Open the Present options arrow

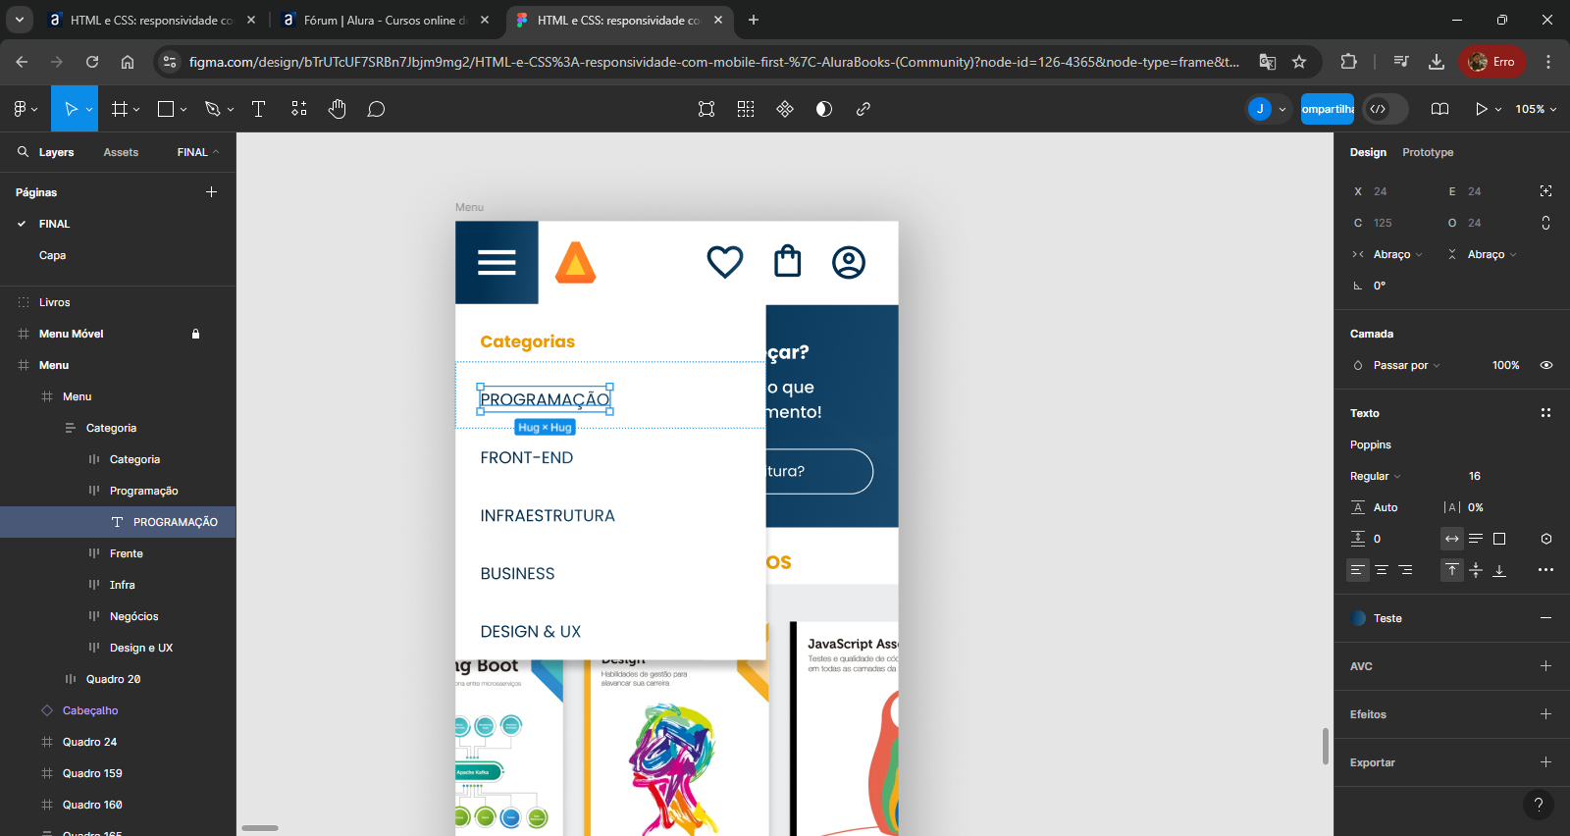(1498, 109)
